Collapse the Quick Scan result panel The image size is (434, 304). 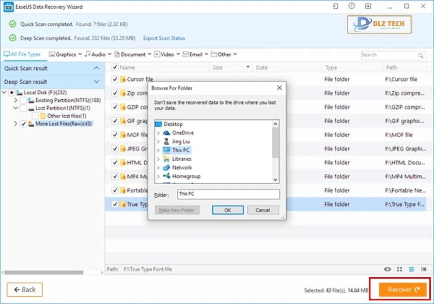click(96, 68)
